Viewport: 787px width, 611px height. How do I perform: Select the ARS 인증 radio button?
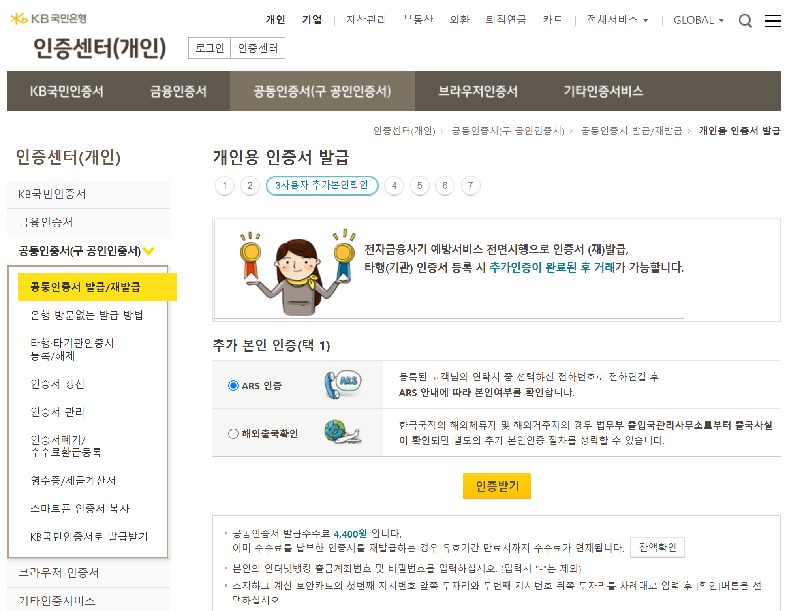click(233, 385)
